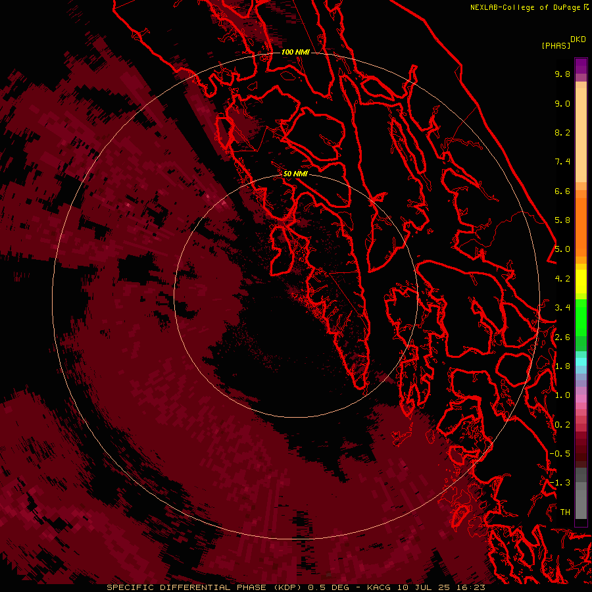Pick the purple segment of the color bar
The height and width of the screenshot is (592, 592).
click(581, 66)
